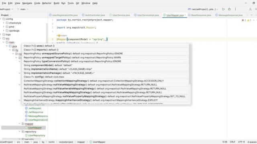Switch to MessageResponse.java tab
Viewport: 257px width, 144px height.
(x=229, y=15)
